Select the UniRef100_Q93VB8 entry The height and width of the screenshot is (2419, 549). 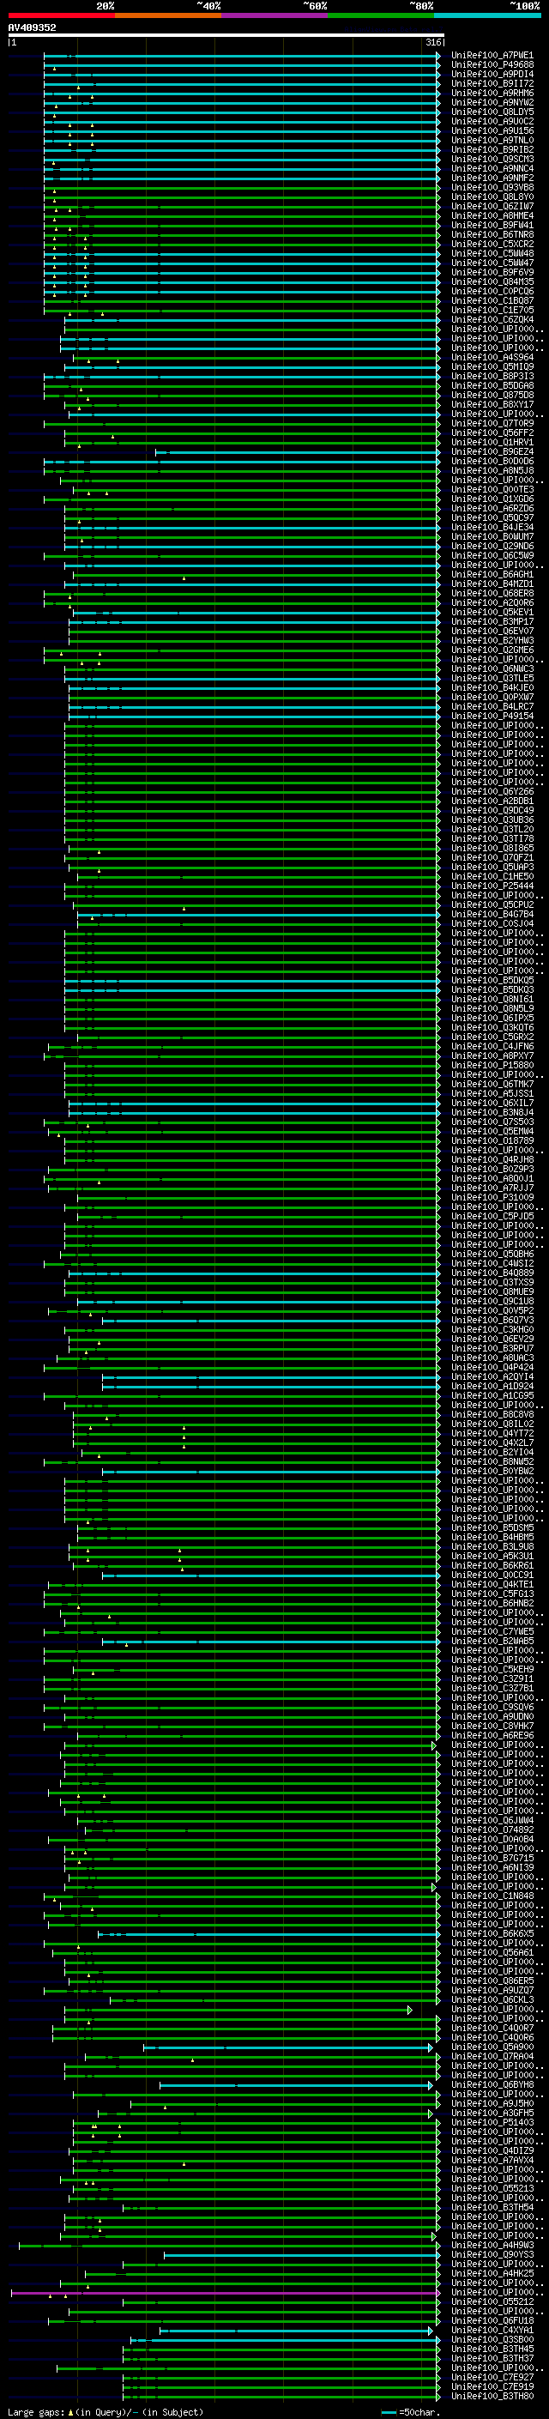[x=492, y=187]
